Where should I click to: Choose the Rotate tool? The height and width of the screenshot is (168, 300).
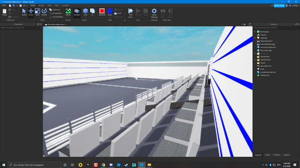[x=44, y=12]
